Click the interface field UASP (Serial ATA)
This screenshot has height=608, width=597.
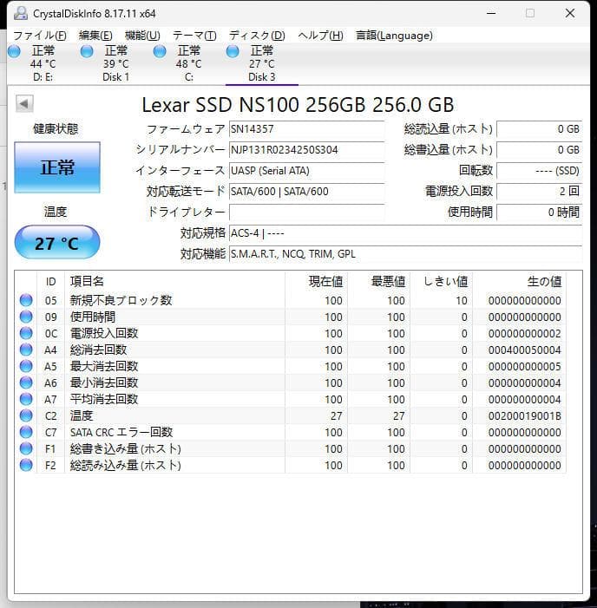click(306, 171)
